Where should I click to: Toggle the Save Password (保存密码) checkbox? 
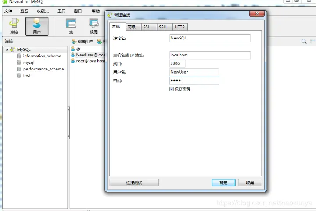[172, 89]
